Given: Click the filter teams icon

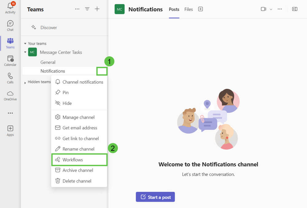Looking at the screenshot, I should 87,9.
